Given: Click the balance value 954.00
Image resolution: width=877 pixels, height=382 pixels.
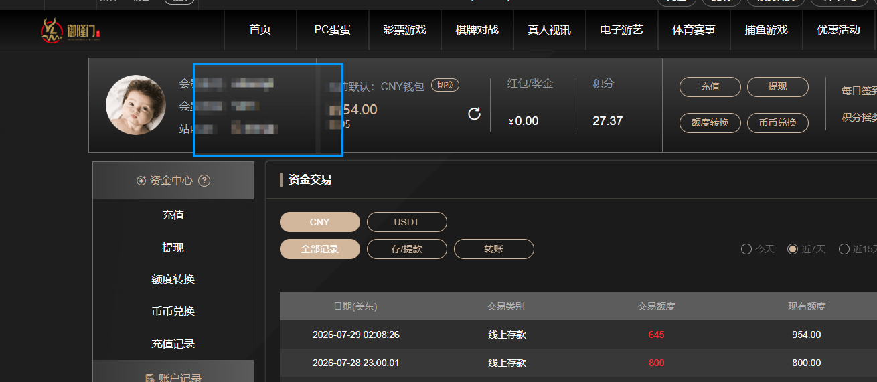Looking at the screenshot, I should tap(807, 335).
